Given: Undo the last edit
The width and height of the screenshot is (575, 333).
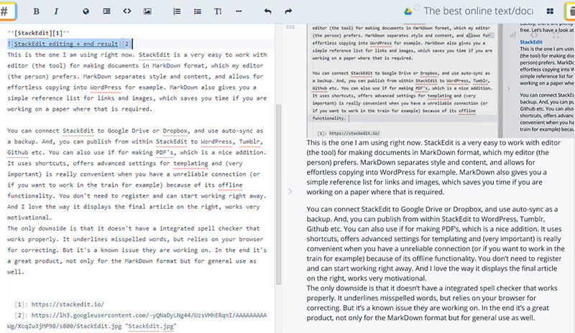Looking at the screenshot, I should tap(268, 11).
